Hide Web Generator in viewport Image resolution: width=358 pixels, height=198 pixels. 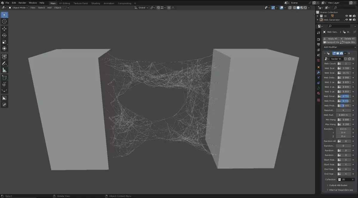click(x=347, y=20)
